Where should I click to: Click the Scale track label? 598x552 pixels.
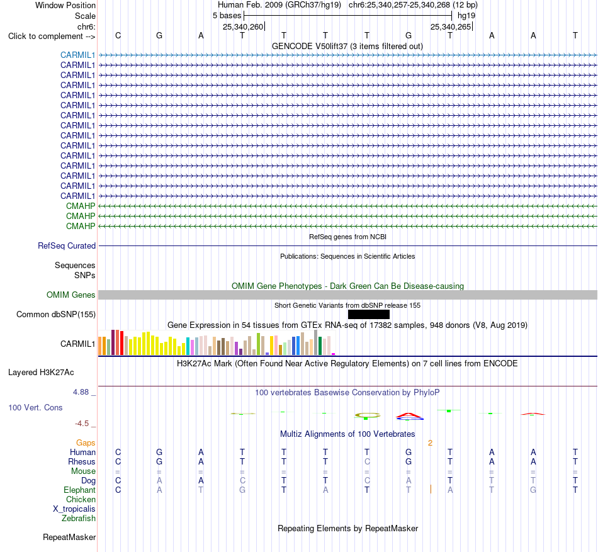coord(85,16)
